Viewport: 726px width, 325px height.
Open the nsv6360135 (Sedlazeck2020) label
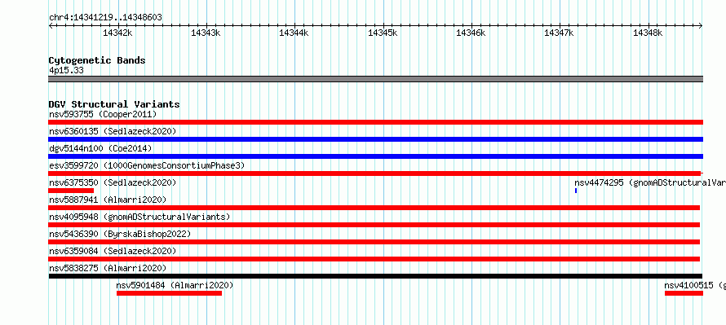(113, 131)
